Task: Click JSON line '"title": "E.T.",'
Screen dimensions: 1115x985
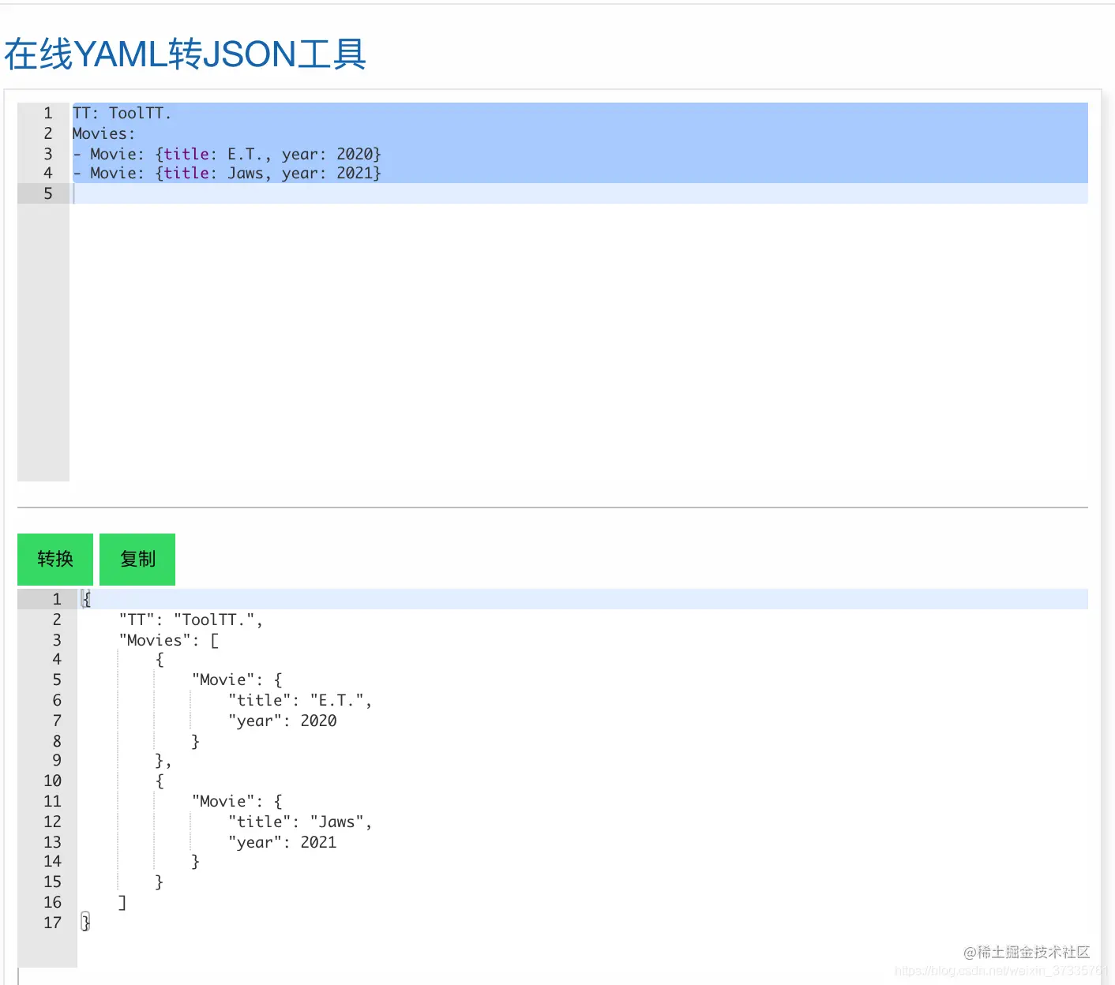Action: (x=300, y=700)
